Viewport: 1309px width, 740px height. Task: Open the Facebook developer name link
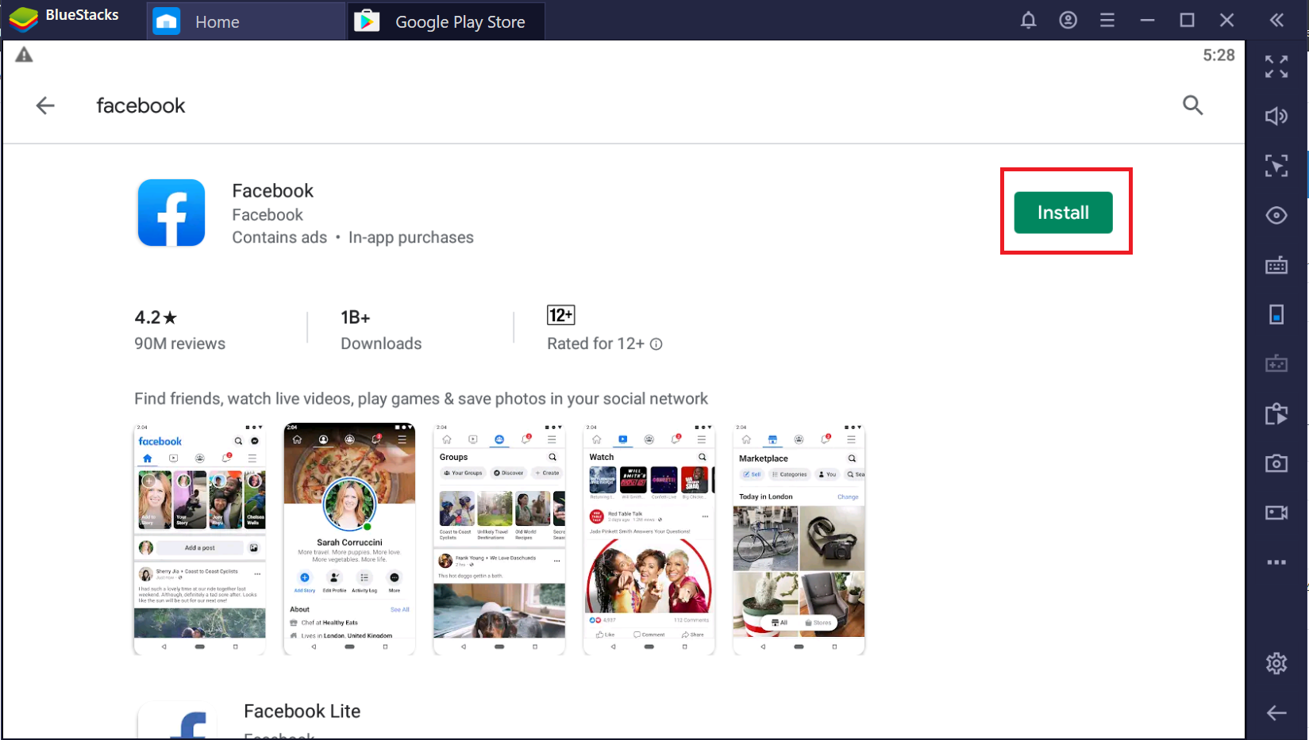[x=268, y=215]
